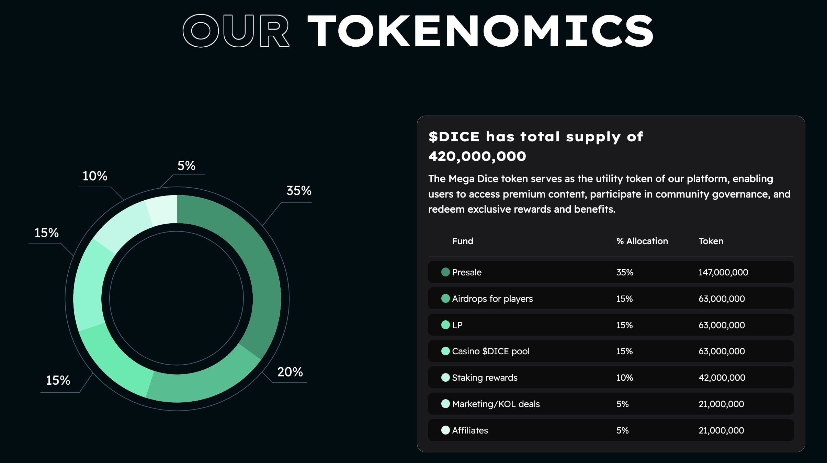
Task: Click the Marketing/KOL deals dot icon
Action: click(445, 404)
